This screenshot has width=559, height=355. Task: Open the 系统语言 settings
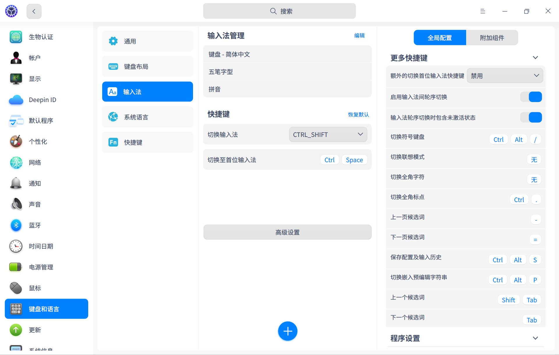[x=147, y=117]
